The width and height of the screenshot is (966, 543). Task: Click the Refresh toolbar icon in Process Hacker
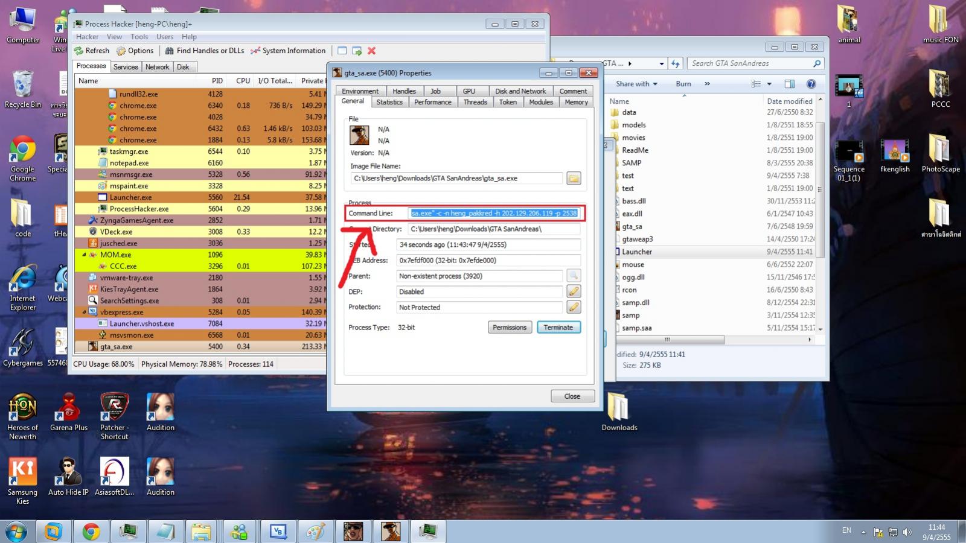tap(91, 51)
